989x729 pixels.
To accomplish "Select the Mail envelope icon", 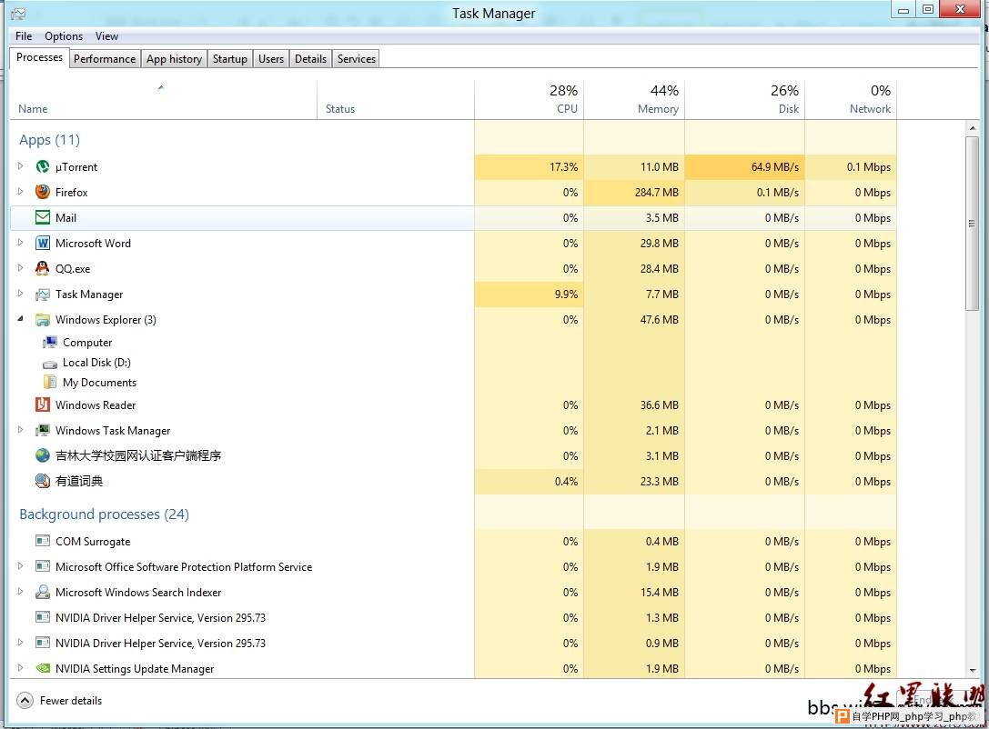I will [43, 218].
